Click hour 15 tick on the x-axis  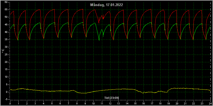coord(135,104)
